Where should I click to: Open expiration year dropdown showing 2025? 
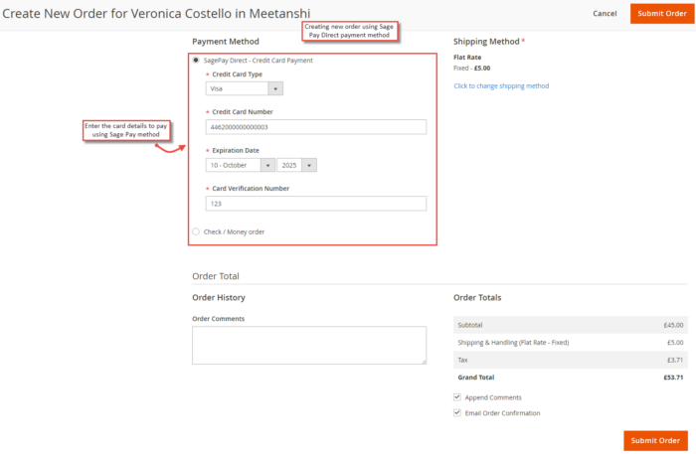296,165
